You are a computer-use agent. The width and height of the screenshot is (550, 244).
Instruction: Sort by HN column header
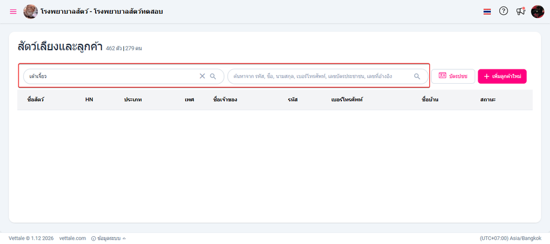[89, 100]
